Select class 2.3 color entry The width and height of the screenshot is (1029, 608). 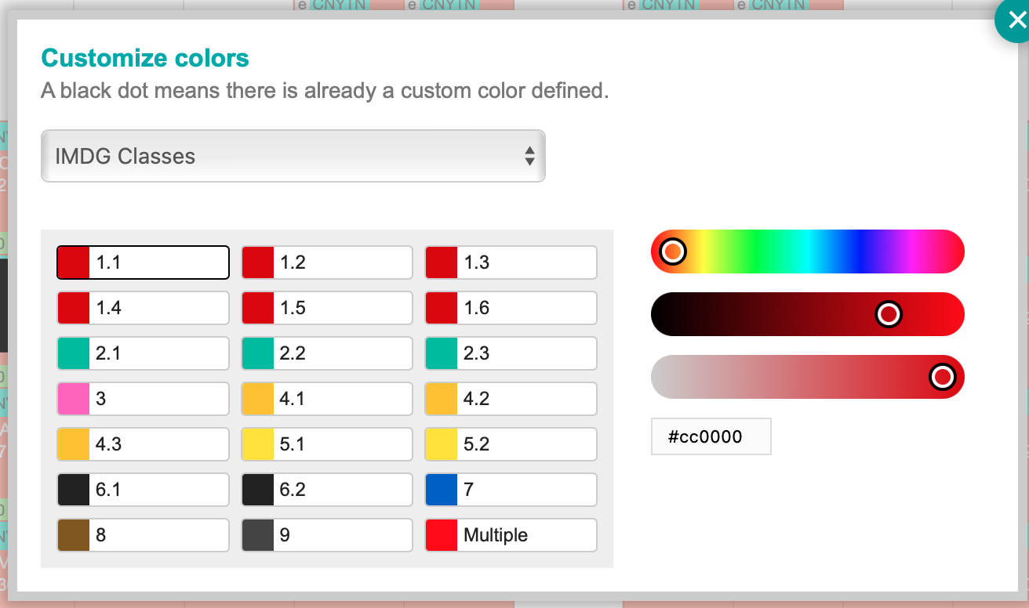pos(441,353)
